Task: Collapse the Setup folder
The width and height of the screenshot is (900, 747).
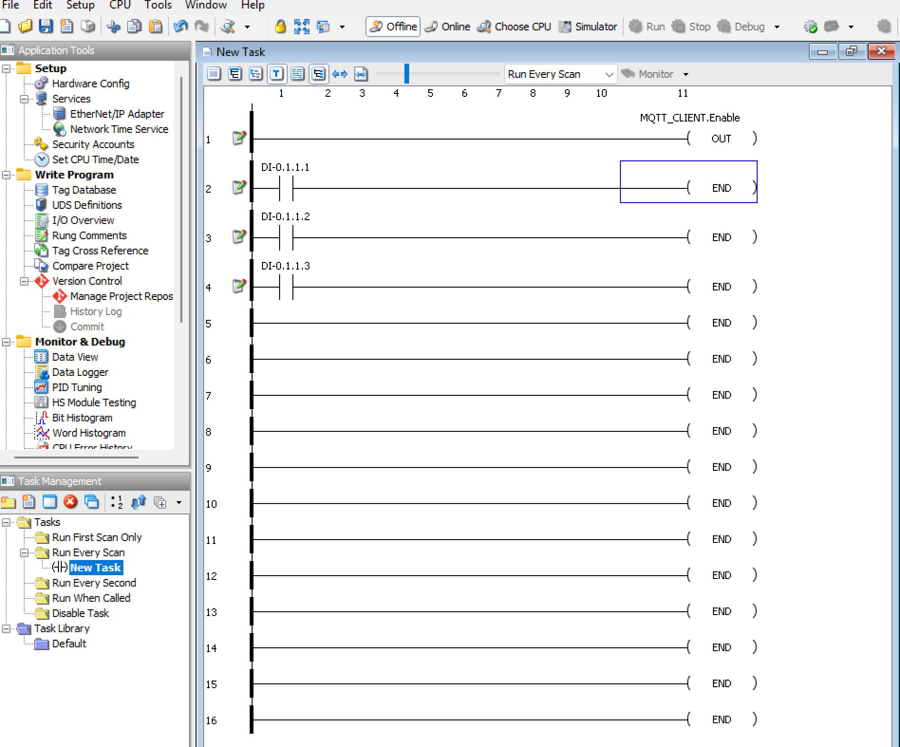Action: pos(6,69)
